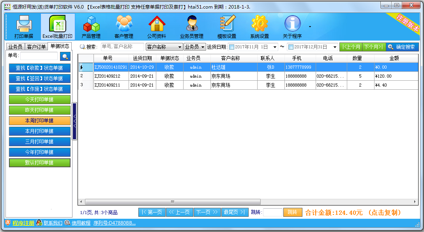Image resolution: width=424 pixels, height=232 pixels.
Task: Open end date picker dropdown arrow
Action: click(335, 47)
